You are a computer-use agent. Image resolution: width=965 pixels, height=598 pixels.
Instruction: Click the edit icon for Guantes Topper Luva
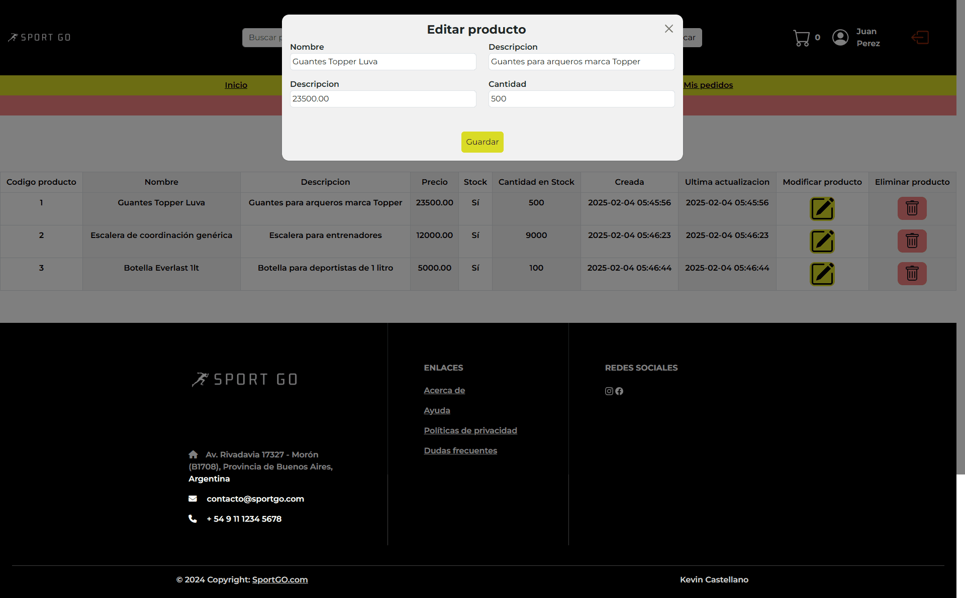(822, 209)
